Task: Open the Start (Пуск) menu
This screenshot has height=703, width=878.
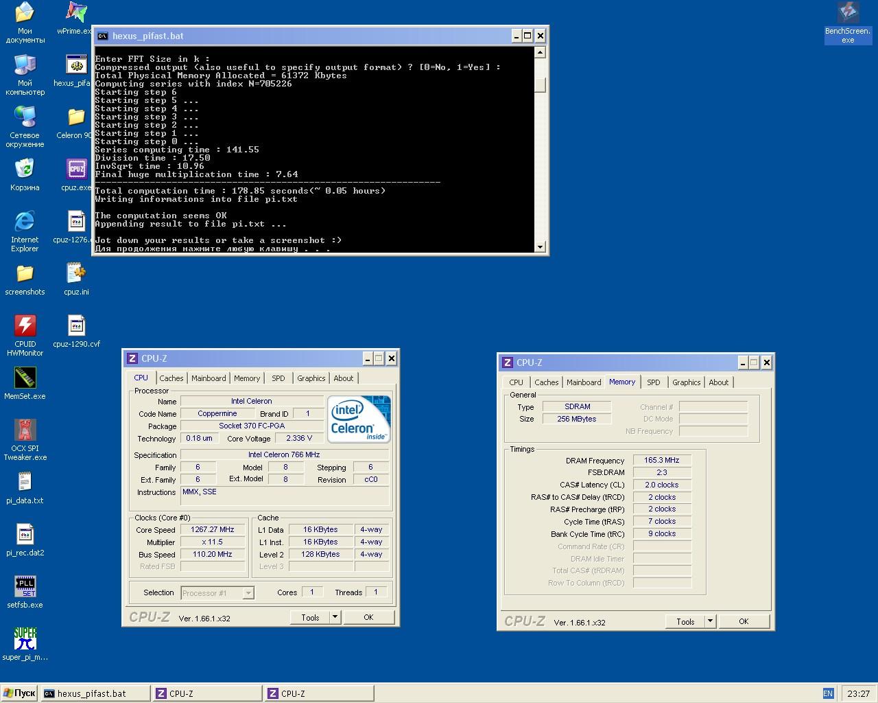Action: pos(19,693)
